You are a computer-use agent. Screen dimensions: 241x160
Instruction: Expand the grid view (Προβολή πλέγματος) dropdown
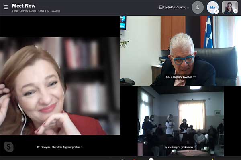click(188, 7)
